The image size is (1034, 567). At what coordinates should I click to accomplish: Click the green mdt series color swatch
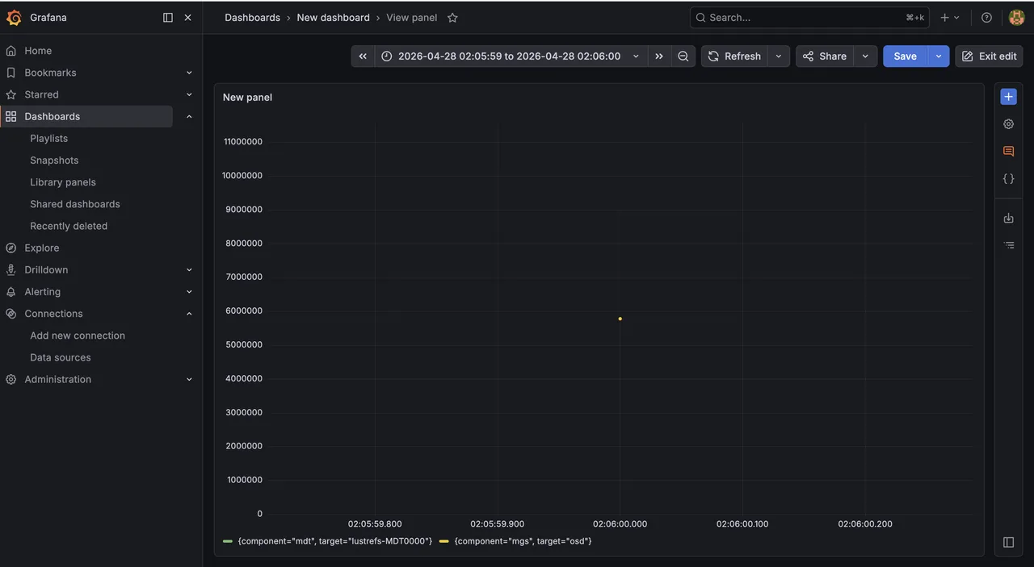click(x=228, y=541)
